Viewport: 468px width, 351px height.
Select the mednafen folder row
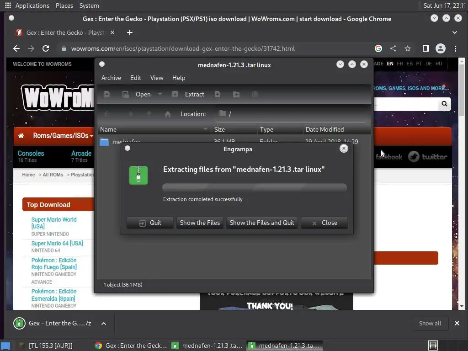tap(234, 141)
